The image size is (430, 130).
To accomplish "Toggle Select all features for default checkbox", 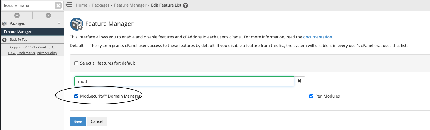I will (76, 63).
